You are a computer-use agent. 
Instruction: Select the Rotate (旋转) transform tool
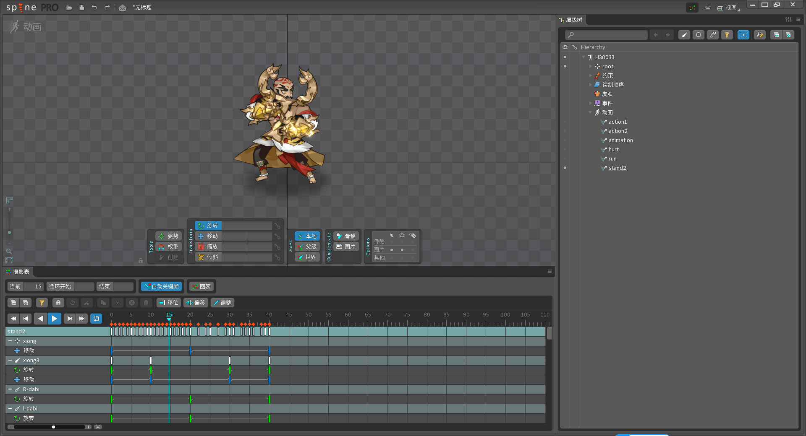pyautogui.click(x=208, y=226)
